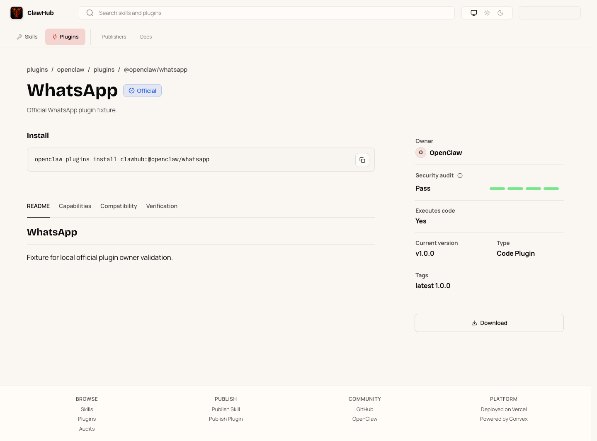The height and width of the screenshot is (441, 597).
Task: Select the system theme monitor icon
Action: (x=474, y=13)
